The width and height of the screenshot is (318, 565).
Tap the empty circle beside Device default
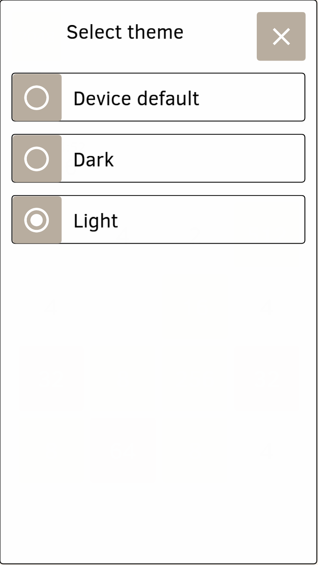37,98
